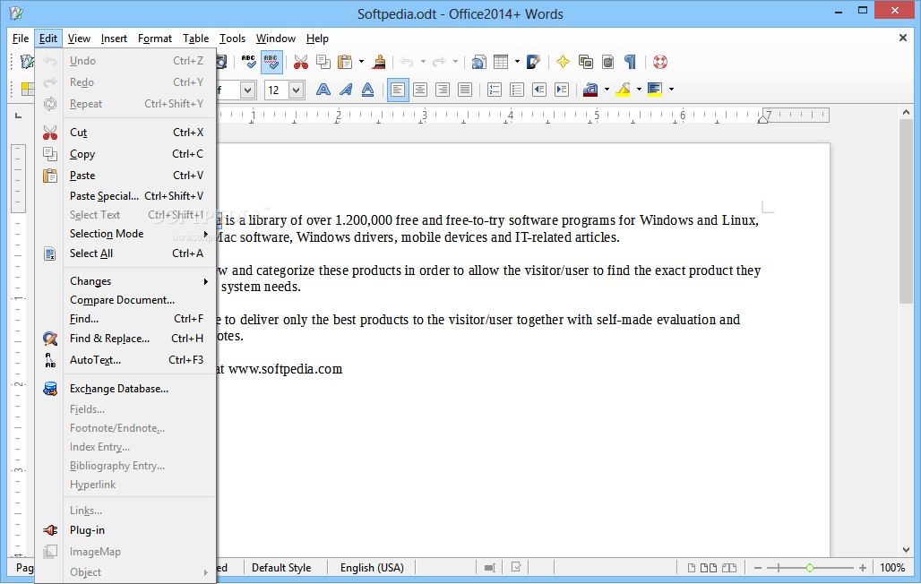Click the Increase Indent icon
This screenshot has width=921, height=584.
pos(562,90)
